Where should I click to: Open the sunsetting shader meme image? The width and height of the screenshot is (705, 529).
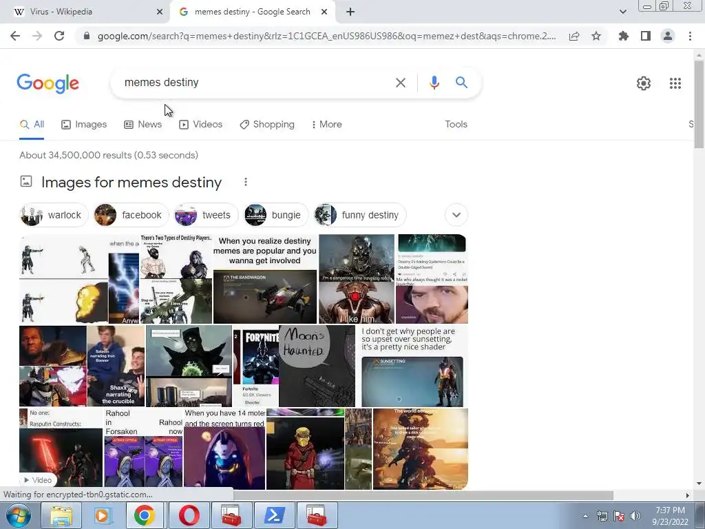pyautogui.click(x=412, y=366)
